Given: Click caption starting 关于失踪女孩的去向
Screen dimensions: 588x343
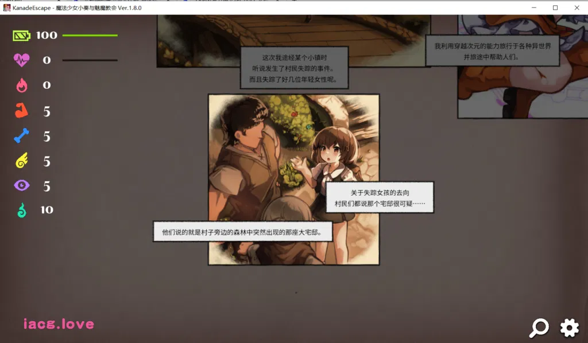Looking at the screenshot, I should (380, 197).
